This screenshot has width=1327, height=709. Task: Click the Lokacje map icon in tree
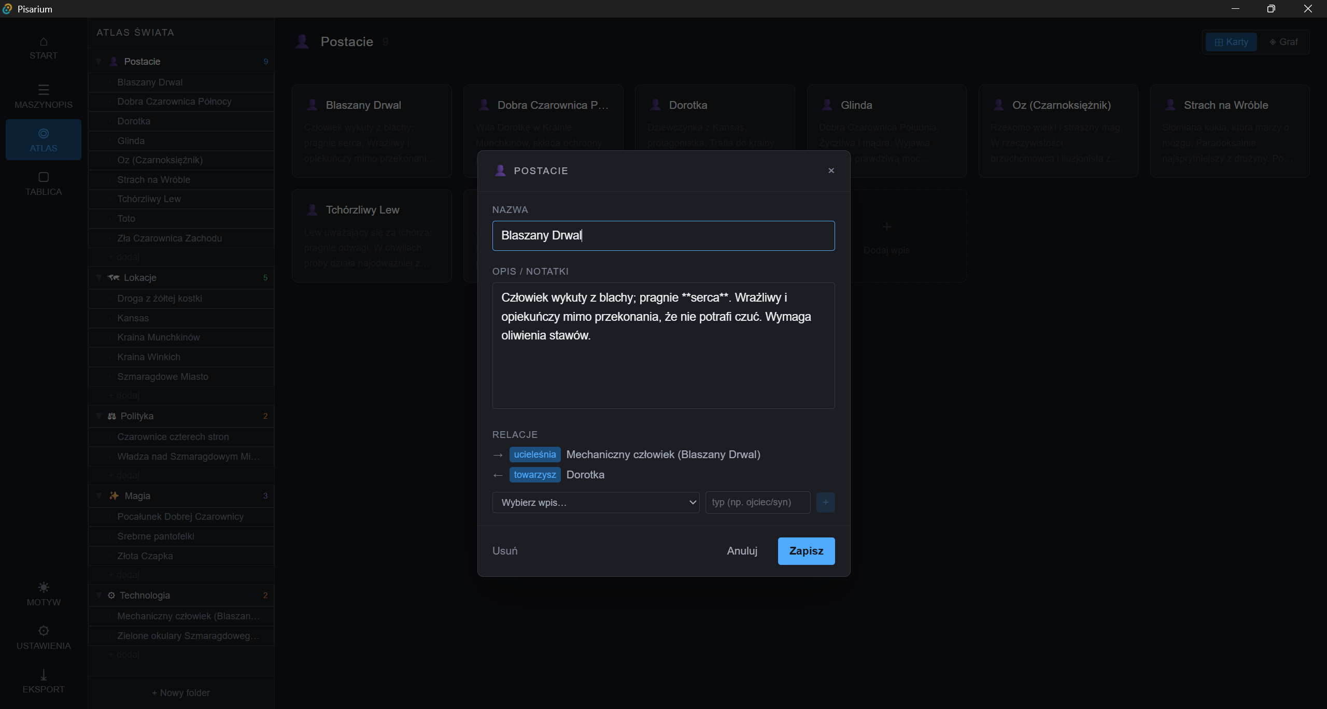click(114, 278)
